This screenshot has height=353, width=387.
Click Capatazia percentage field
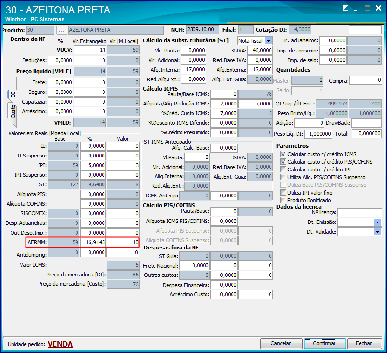[x=60, y=102]
